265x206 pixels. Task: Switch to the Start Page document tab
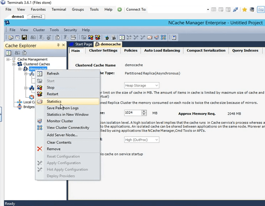(x=81, y=44)
